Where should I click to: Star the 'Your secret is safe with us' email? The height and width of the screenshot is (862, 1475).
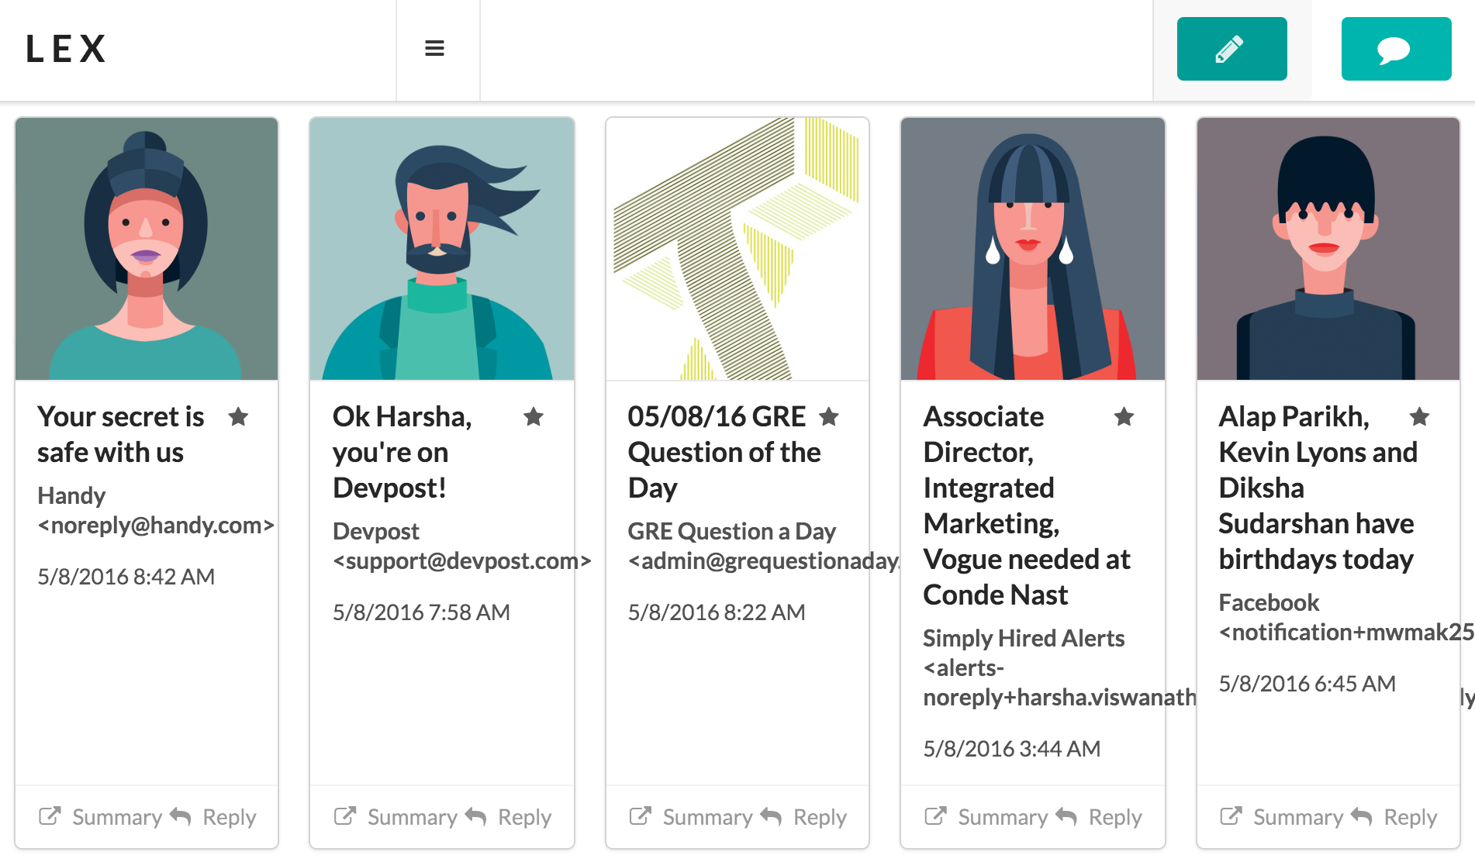(x=238, y=417)
